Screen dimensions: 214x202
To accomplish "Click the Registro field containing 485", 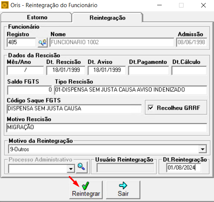I will (x=21, y=42).
